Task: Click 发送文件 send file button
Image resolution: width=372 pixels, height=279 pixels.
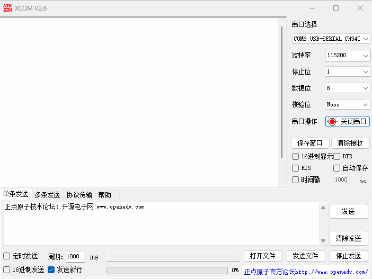Action: point(306,256)
